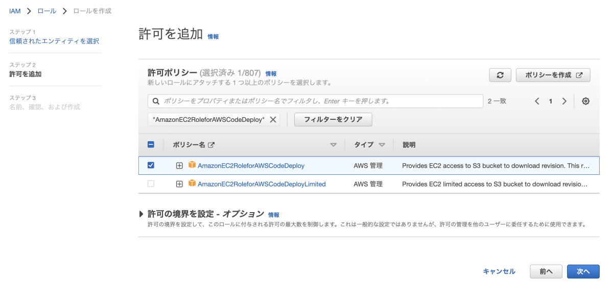Click the external link icon beside ポリシー名
The image size is (613, 287).
(211, 145)
